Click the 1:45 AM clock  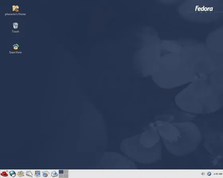pos(218,174)
